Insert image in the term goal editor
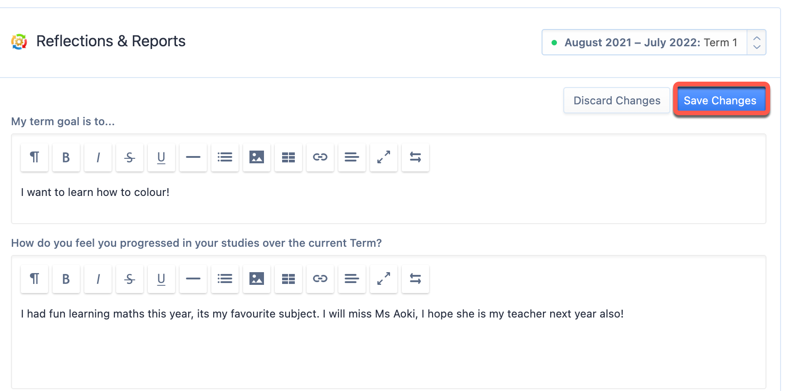 click(257, 157)
